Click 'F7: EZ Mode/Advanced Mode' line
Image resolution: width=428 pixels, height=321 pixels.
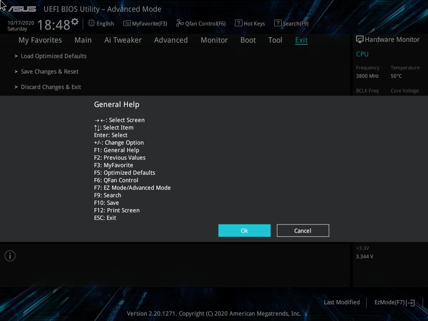pyautogui.click(x=132, y=188)
